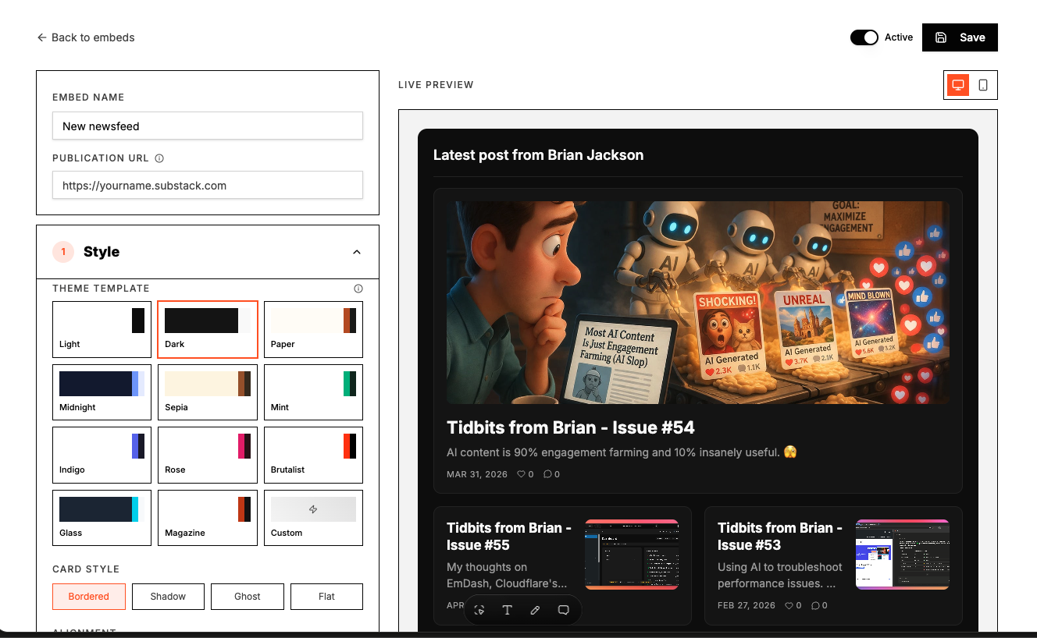This screenshot has width=1037, height=638.
Task: Click the 'My thoughts on EmDash' excerpt
Action: [508, 576]
